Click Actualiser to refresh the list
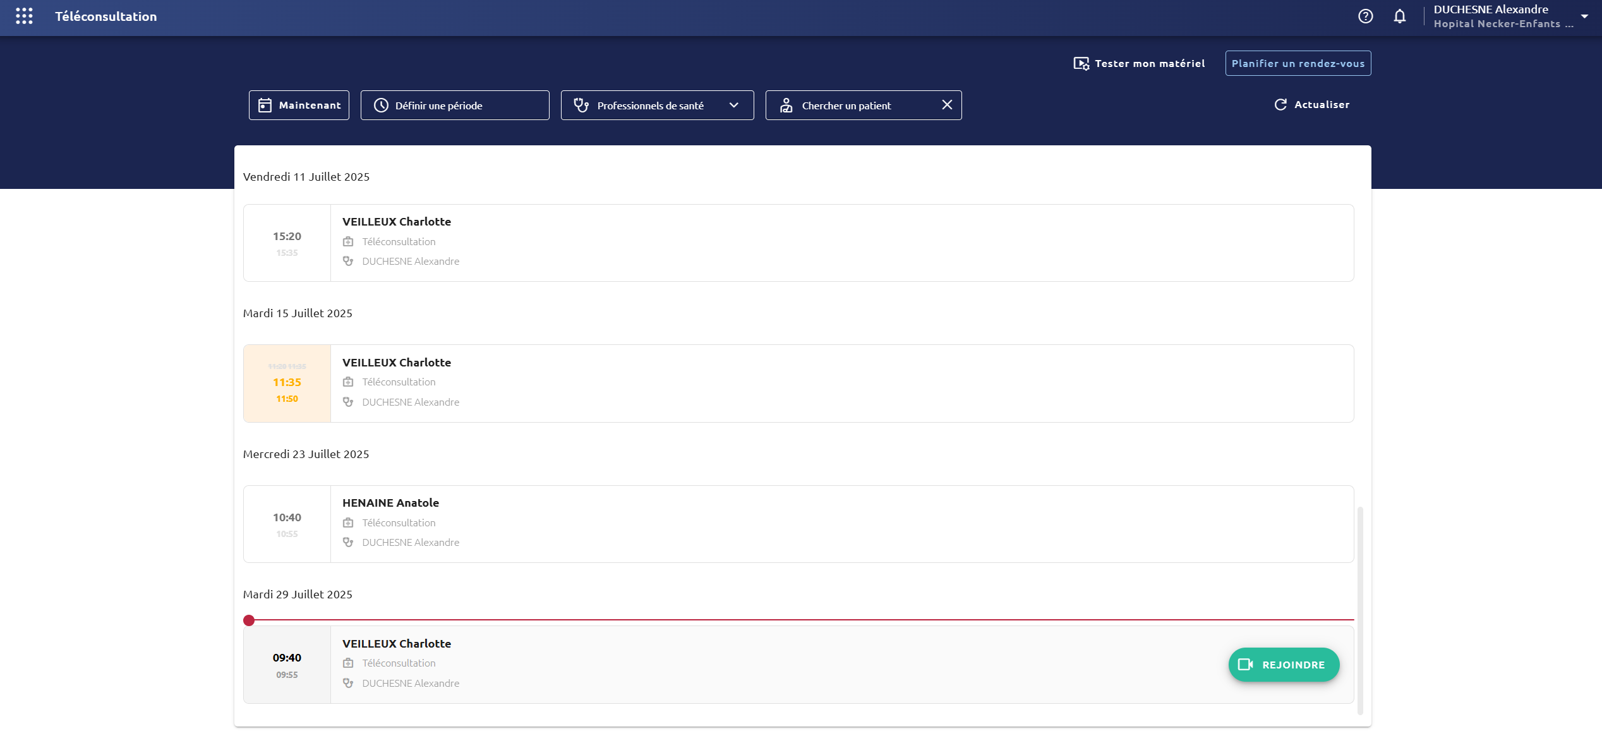This screenshot has height=731, width=1602. [x=1312, y=104]
